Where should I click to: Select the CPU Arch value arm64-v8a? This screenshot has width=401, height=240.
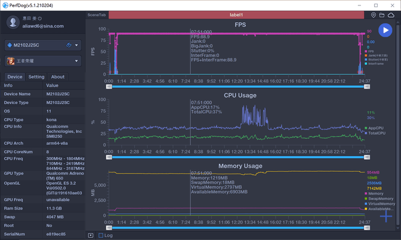click(57, 143)
